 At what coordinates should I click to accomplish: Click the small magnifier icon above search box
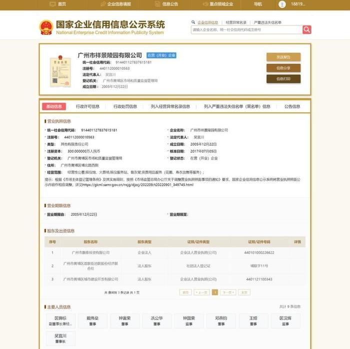tap(193, 22)
